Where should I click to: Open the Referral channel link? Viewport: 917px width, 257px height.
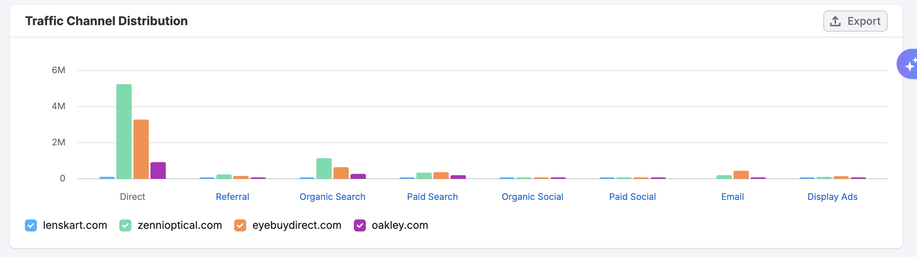pos(232,197)
